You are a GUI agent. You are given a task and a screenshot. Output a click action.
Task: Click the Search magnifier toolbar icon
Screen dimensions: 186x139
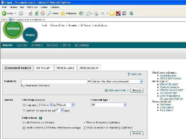49,13
